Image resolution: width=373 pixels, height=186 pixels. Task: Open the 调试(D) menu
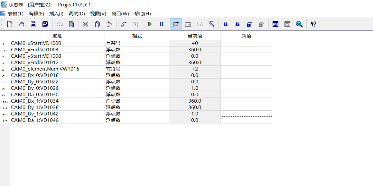pos(77,14)
